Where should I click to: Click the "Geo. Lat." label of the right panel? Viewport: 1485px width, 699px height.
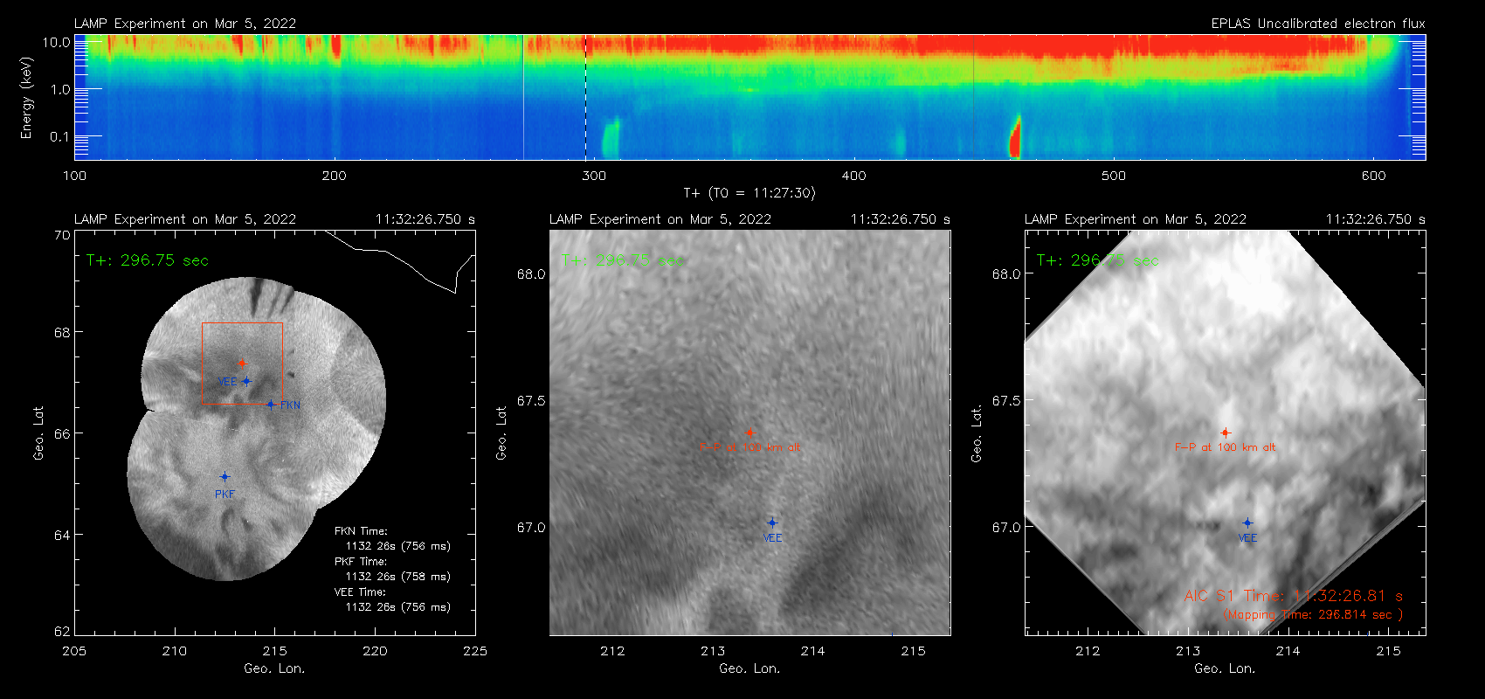tap(977, 433)
